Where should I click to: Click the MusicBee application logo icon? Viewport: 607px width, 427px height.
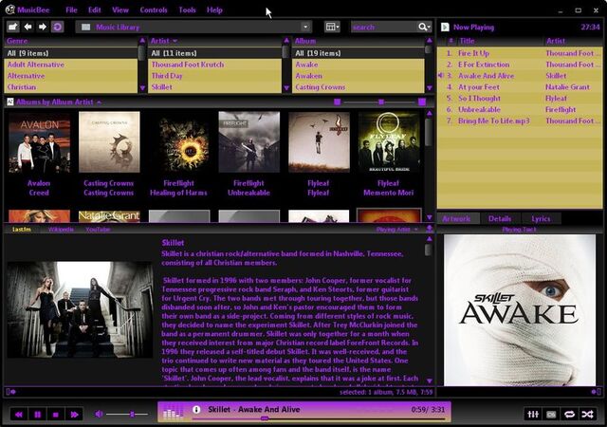(x=10, y=9)
